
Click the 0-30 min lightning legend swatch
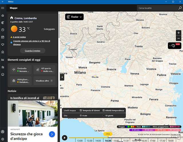pyautogui.click(x=136, y=130)
